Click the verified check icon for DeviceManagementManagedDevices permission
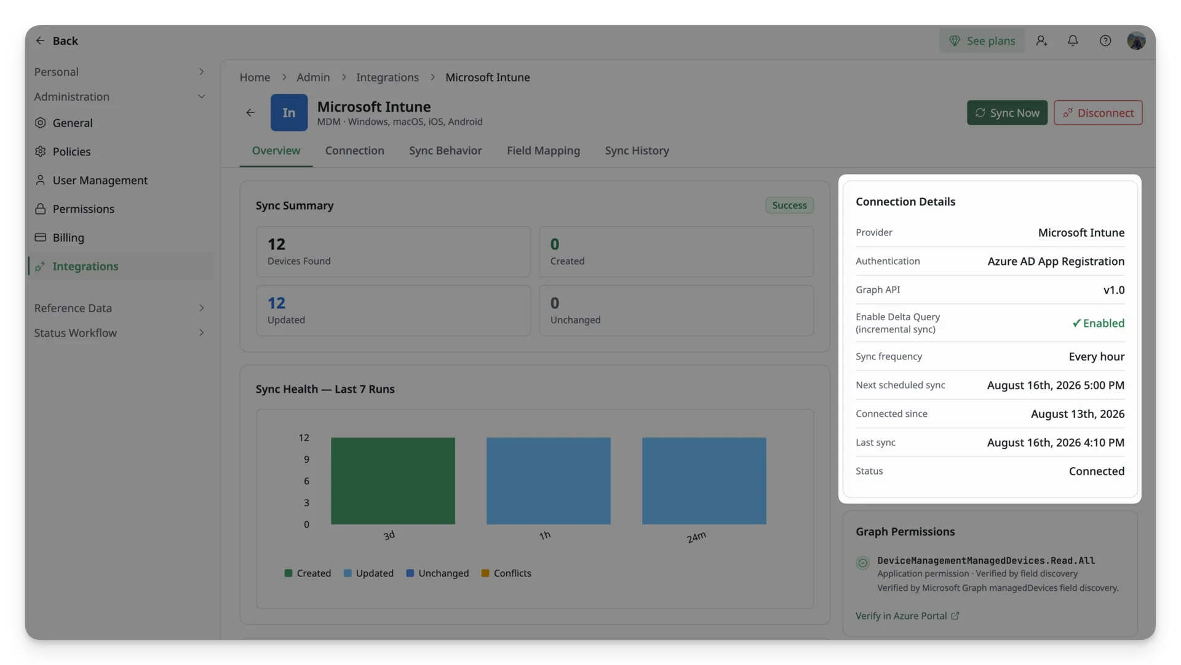This screenshot has width=1181, height=665. click(863, 563)
